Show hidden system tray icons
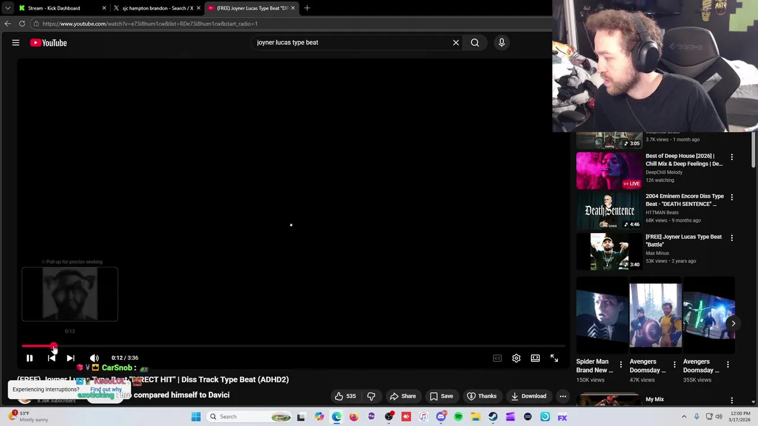Image resolution: width=758 pixels, height=426 pixels. 685,417
